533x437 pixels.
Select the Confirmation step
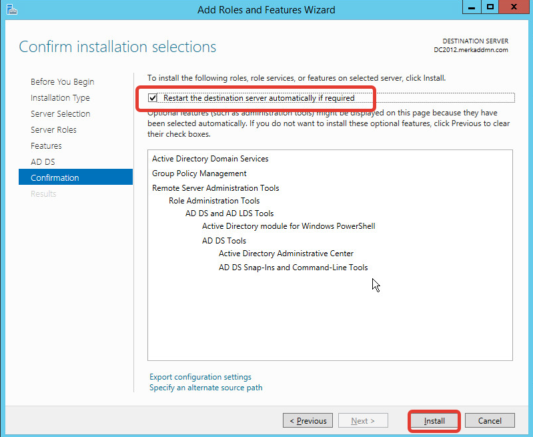click(x=75, y=177)
